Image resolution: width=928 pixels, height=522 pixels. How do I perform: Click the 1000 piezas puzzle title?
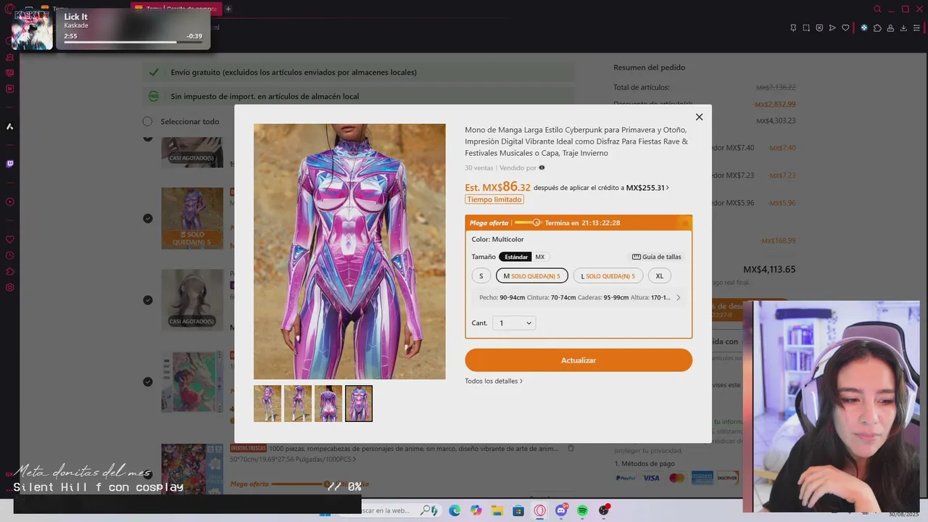(x=413, y=449)
